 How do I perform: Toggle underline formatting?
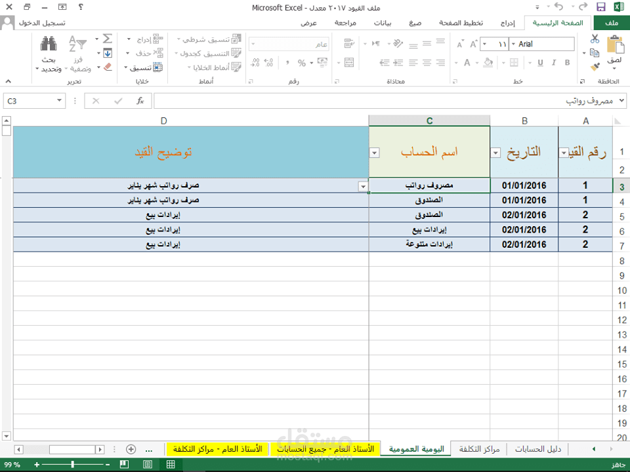pos(539,62)
